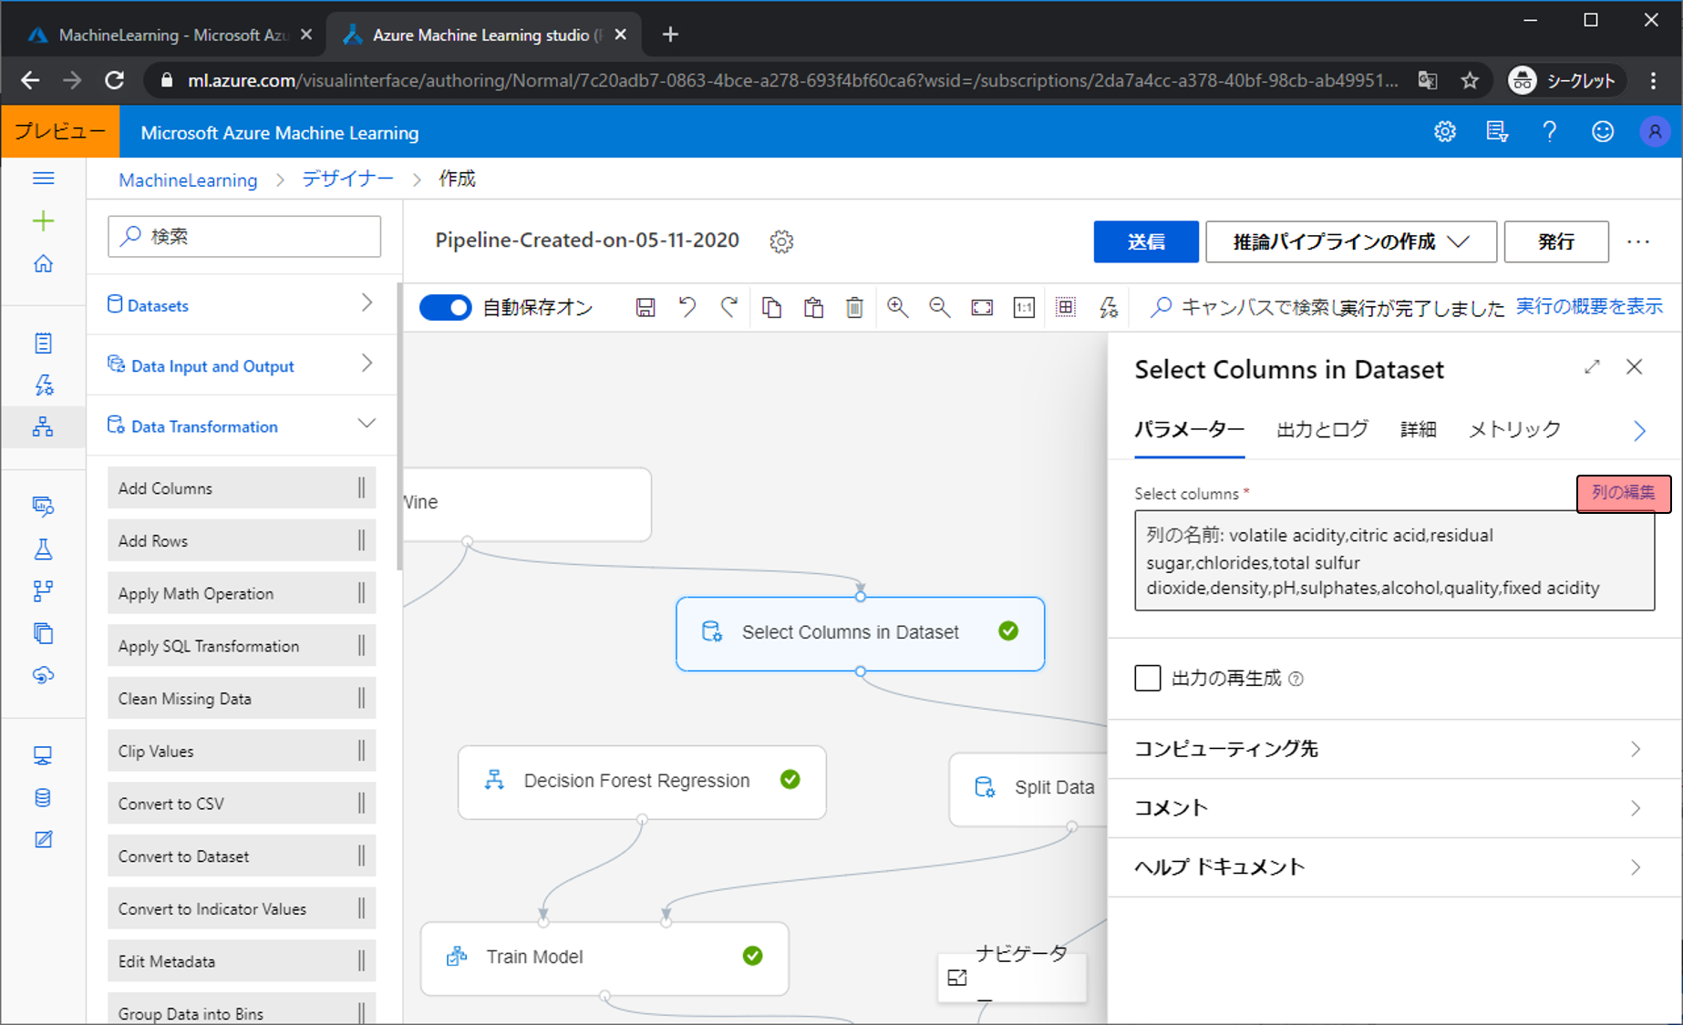1683x1025 pixels.
Task: Undo the last canvas action
Action: pos(687,308)
